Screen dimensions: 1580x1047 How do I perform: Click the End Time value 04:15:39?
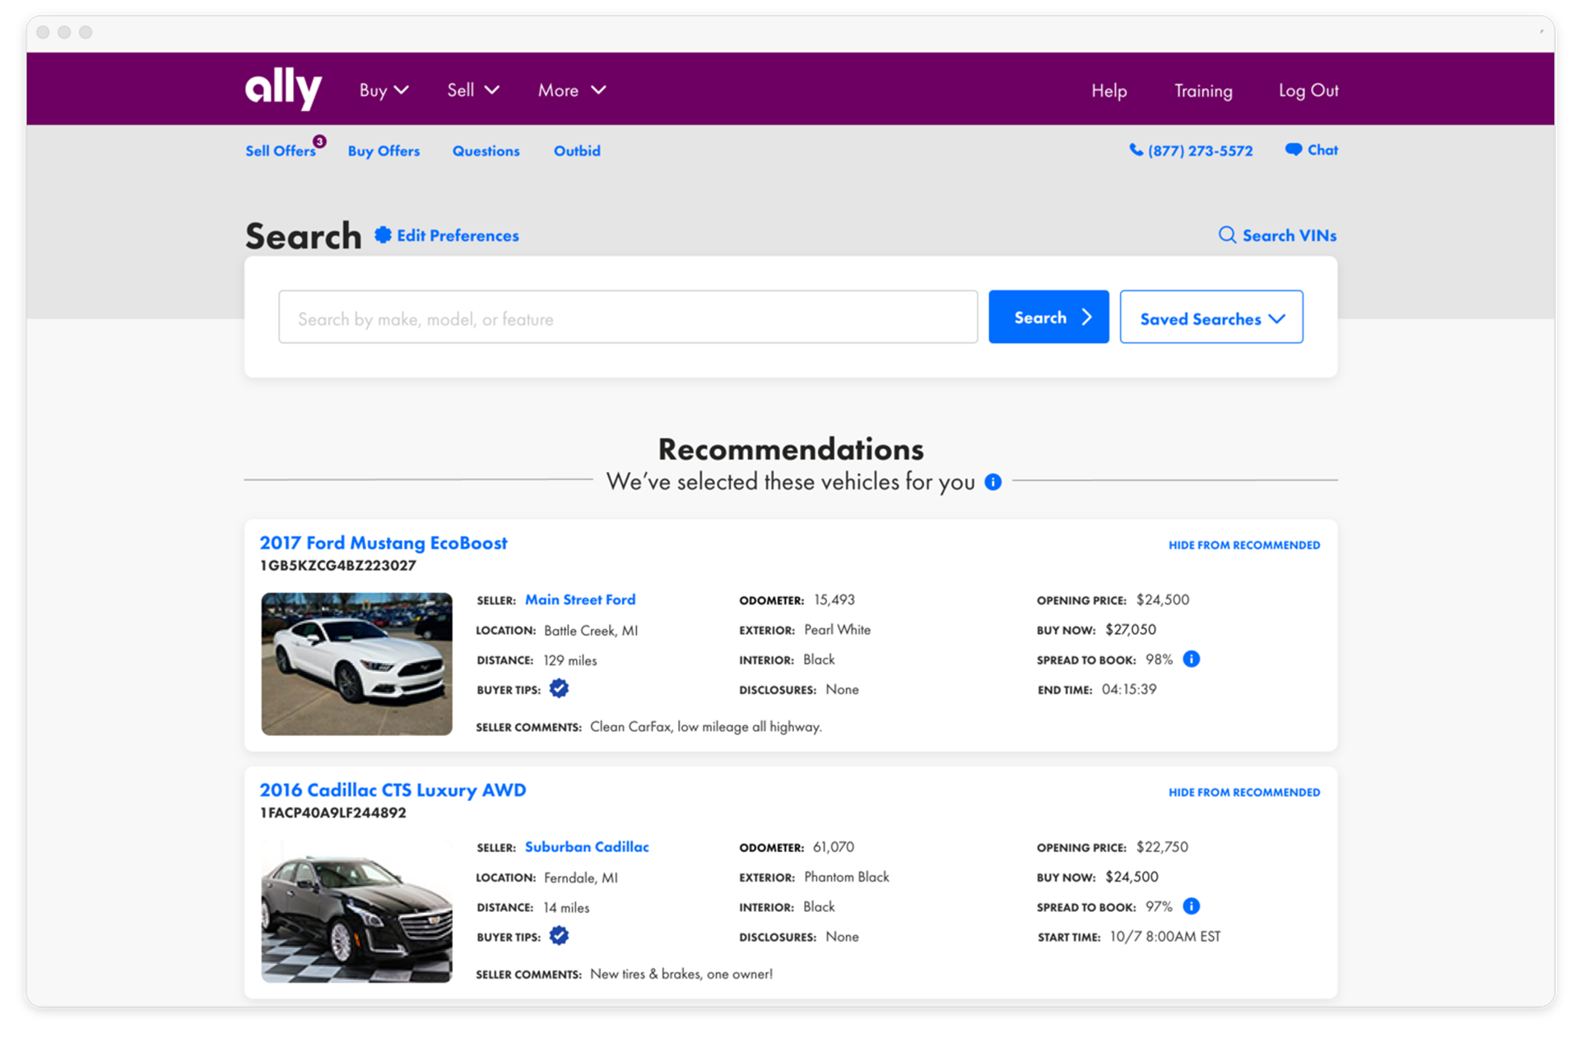pyautogui.click(x=1129, y=689)
